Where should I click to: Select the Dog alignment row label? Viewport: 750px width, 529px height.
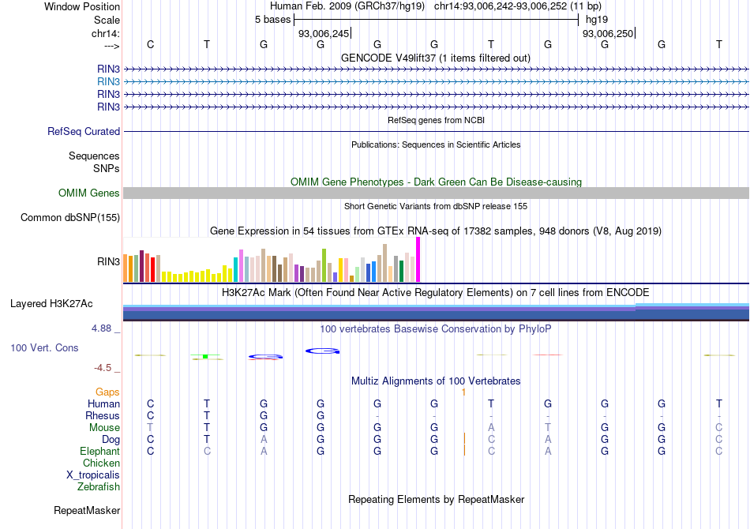click(x=111, y=440)
